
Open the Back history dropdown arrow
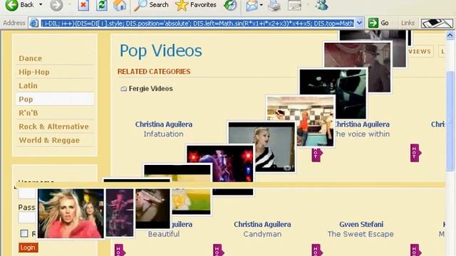coord(41,5)
